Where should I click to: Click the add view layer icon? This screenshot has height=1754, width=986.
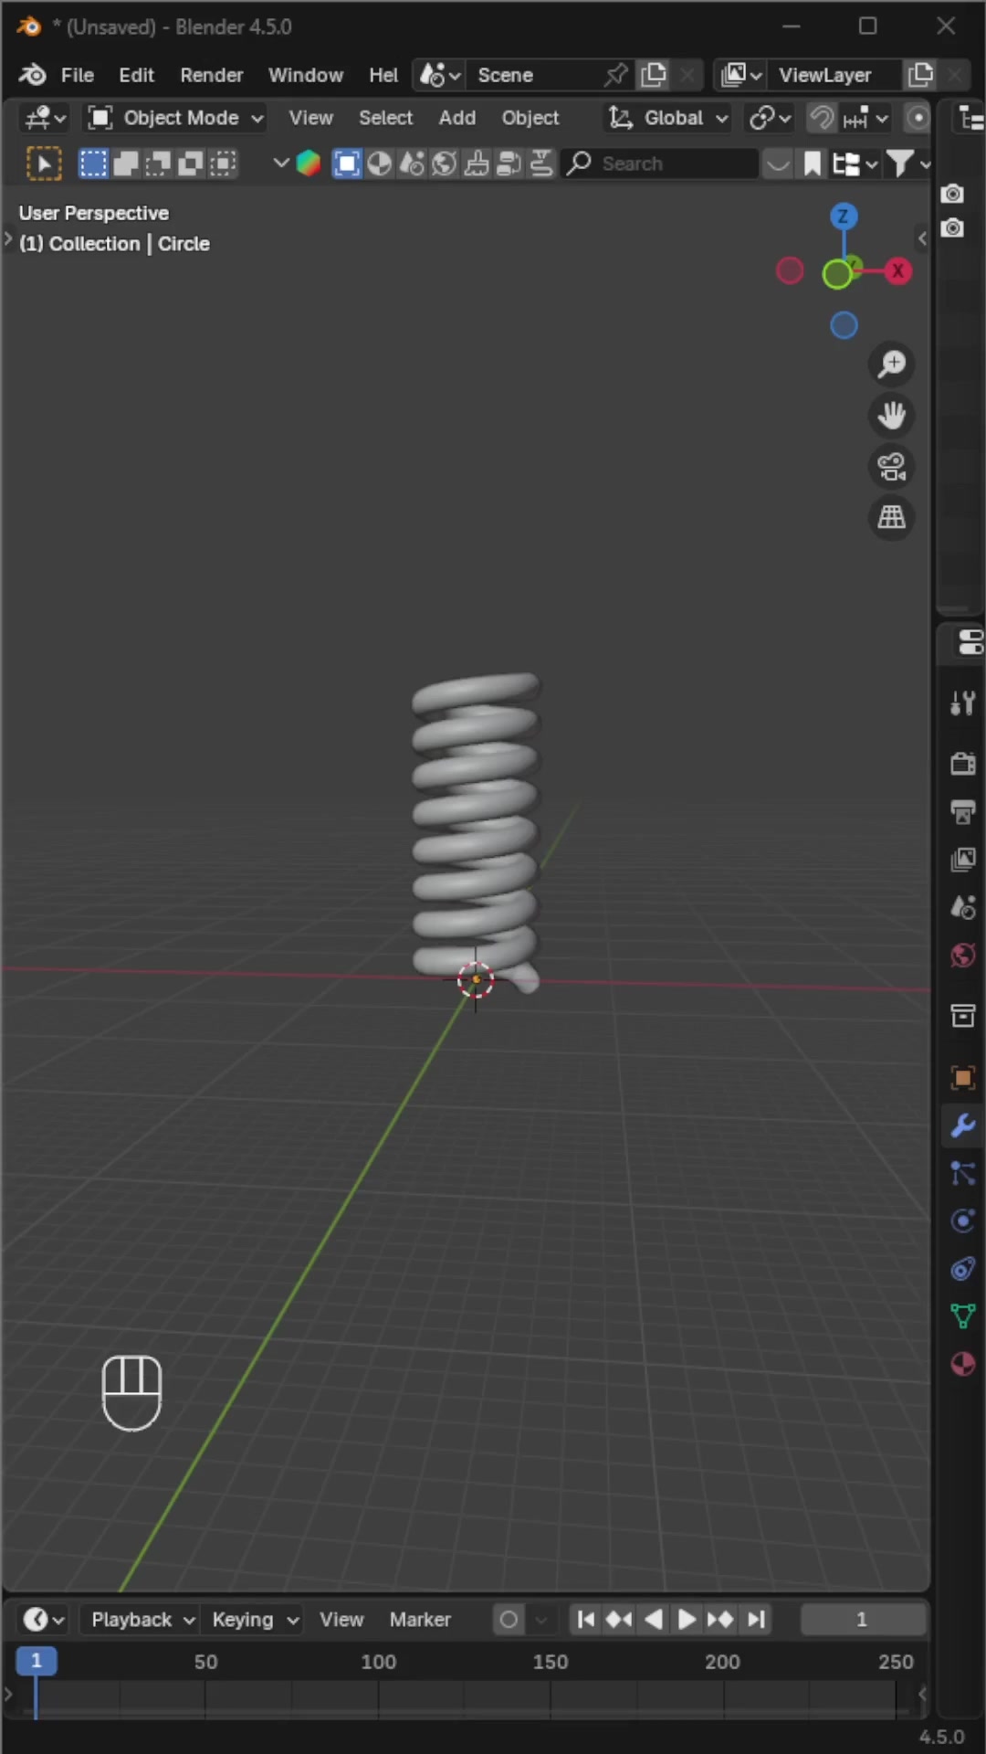[921, 75]
